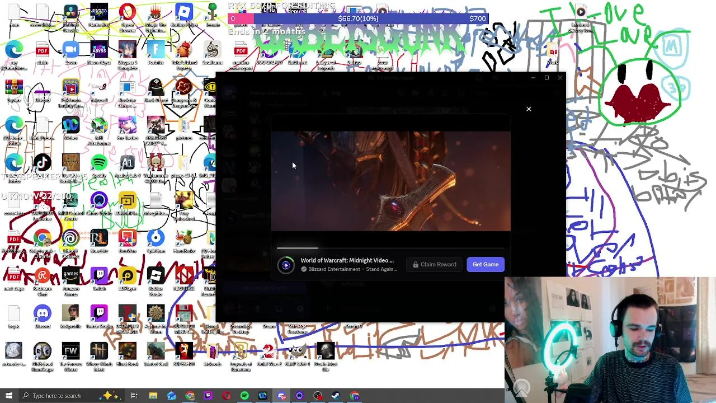Click the taskbar search box
The width and height of the screenshot is (716, 403).
click(72, 396)
